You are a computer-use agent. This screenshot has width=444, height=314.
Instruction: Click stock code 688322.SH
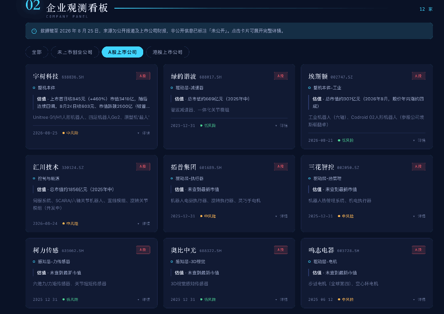(x=210, y=251)
